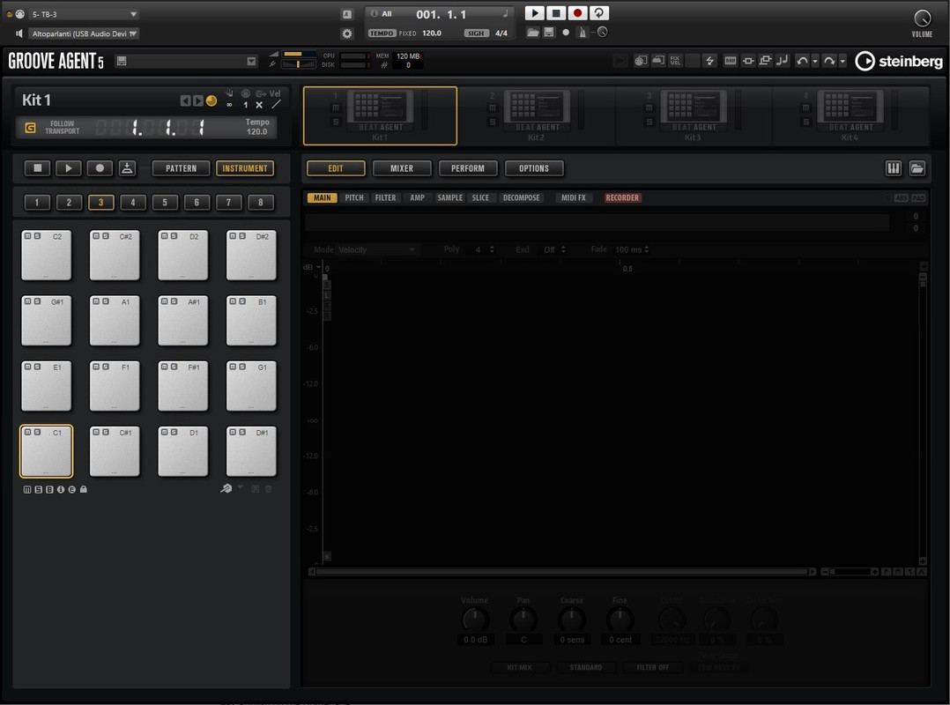
Task: Open the Perform page
Action: [x=468, y=167]
